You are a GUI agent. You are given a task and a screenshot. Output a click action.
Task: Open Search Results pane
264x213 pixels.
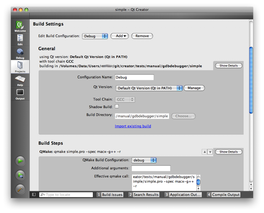[144, 195]
